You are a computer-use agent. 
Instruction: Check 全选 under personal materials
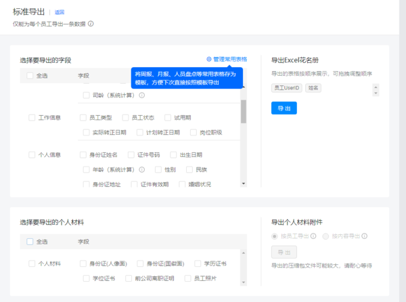click(x=30, y=241)
